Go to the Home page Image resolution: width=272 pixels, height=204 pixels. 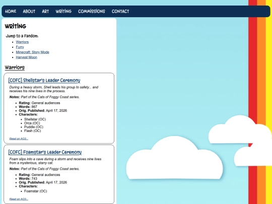tap(11, 11)
